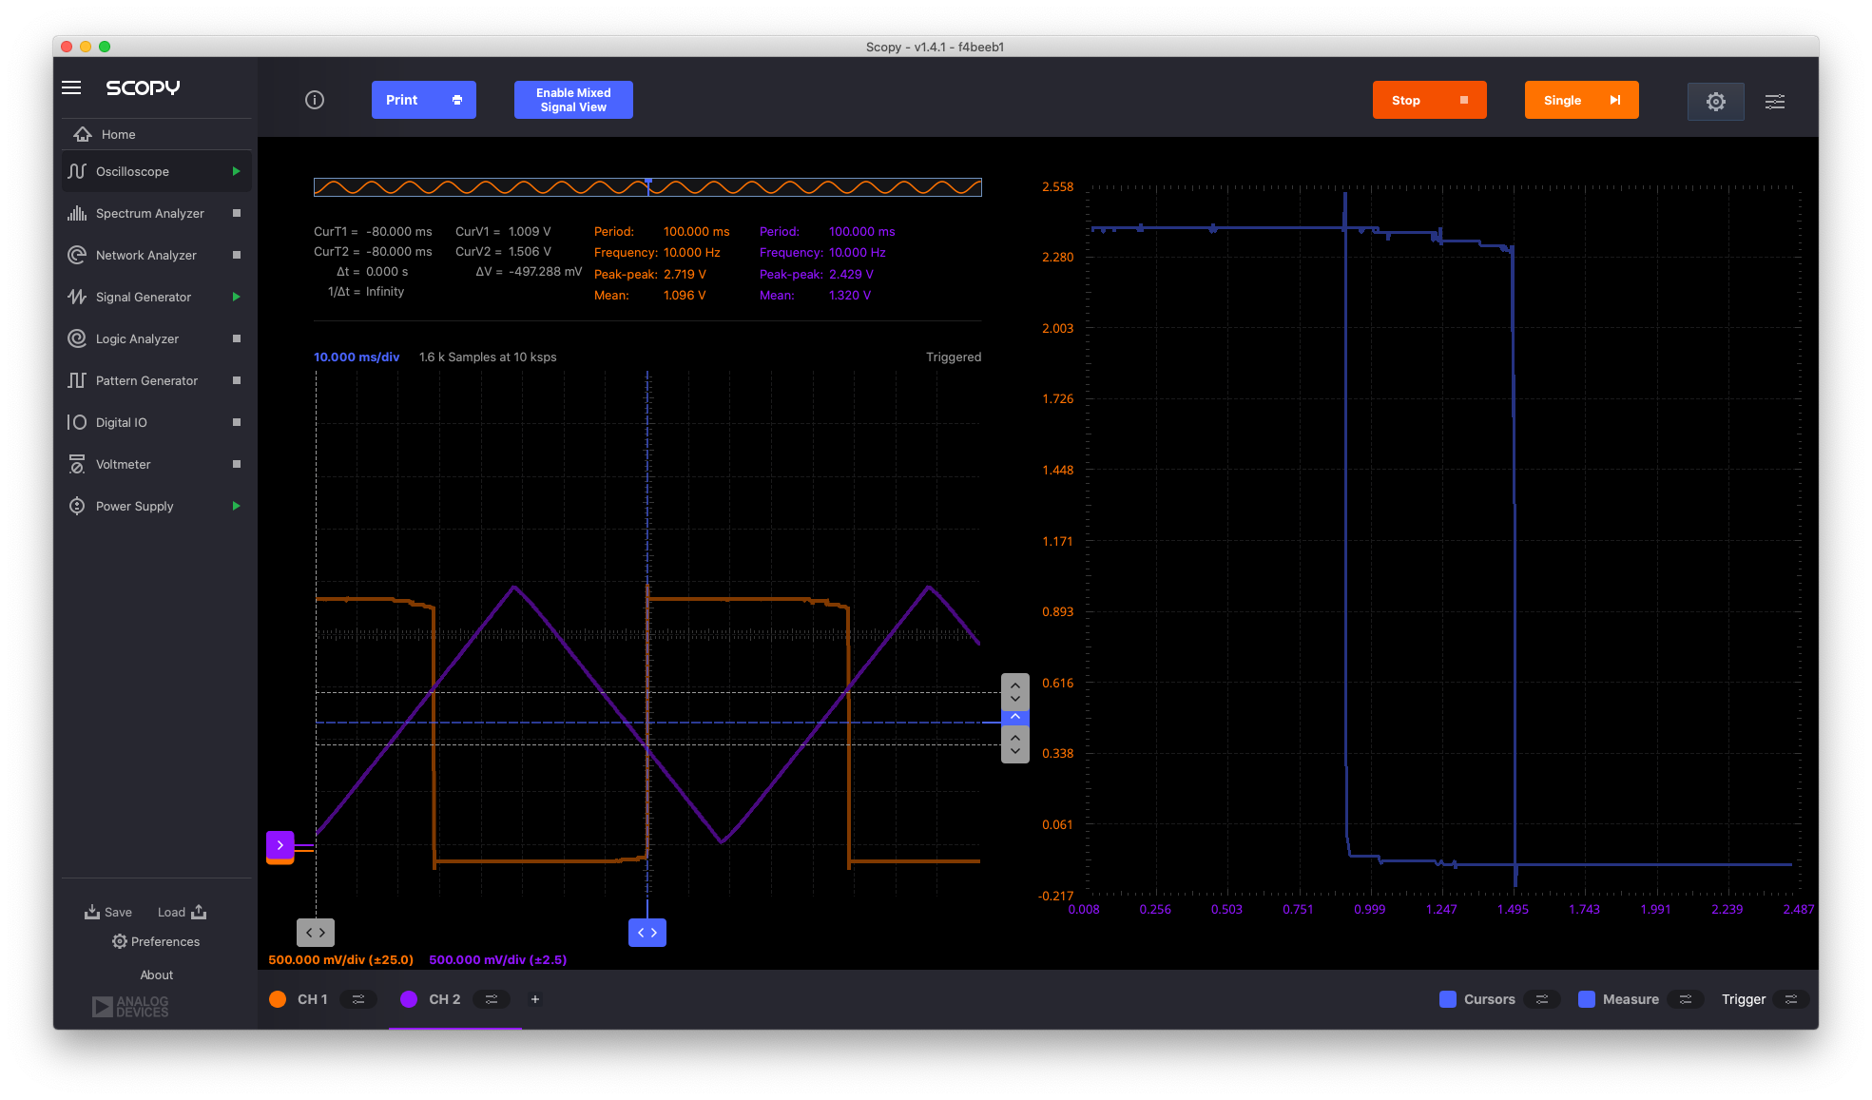Viewport: 1872px width, 1100px height.
Task: Click the gray horizontal cursor handle
Action: pyautogui.click(x=316, y=933)
